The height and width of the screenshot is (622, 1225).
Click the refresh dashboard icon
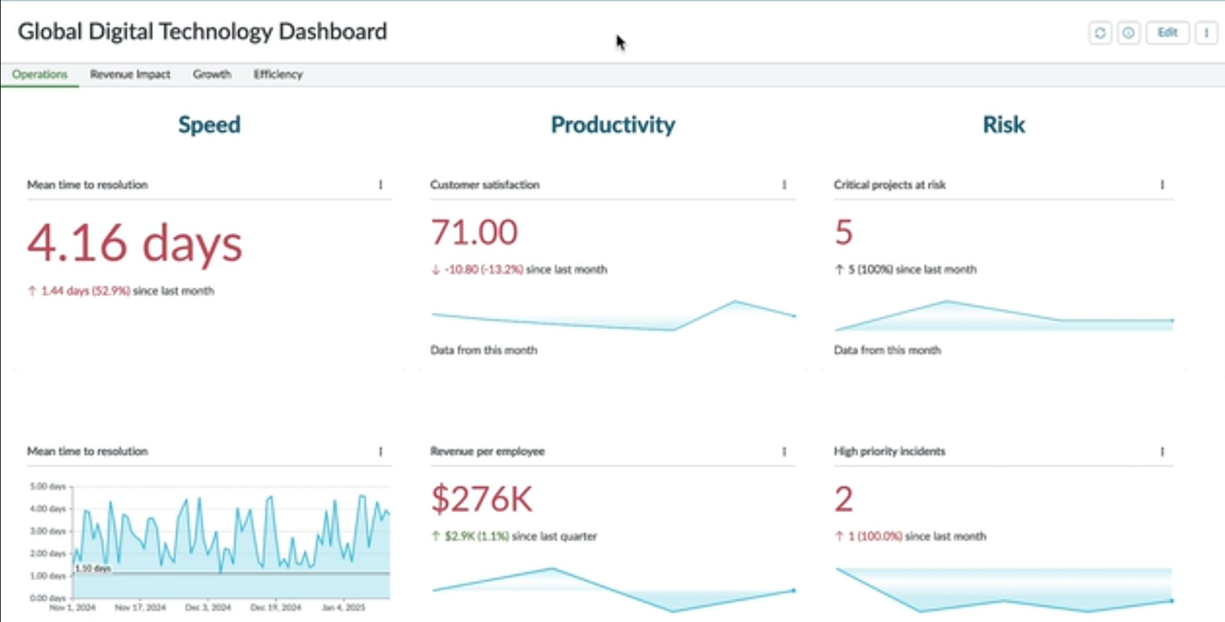pos(1100,33)
